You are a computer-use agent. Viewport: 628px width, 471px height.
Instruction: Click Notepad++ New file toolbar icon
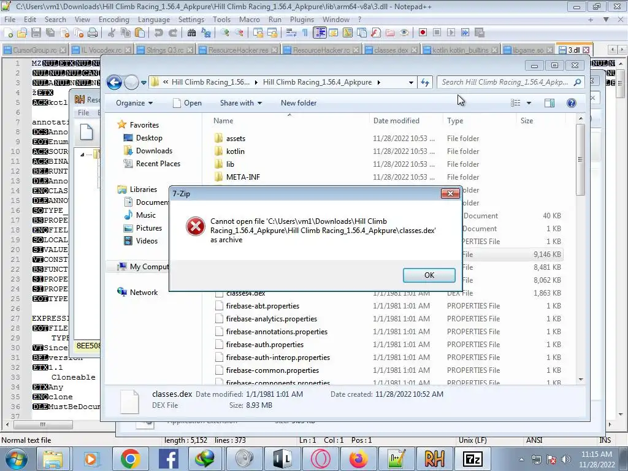tap(9, 33)
